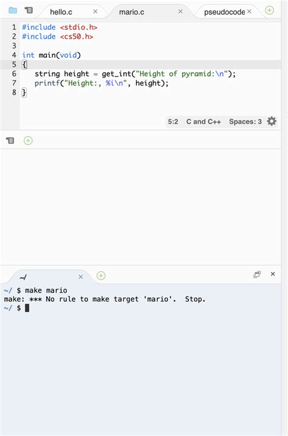
Task: Click the tab list icon beside folder
Action: coord(29,10)
